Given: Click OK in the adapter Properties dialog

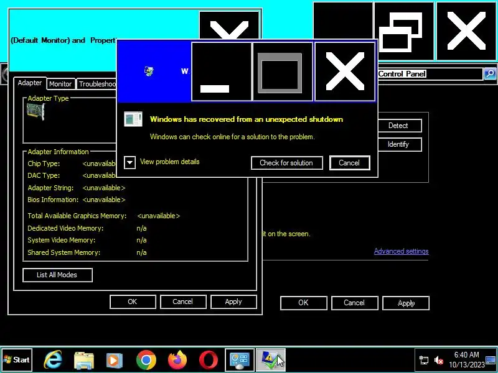Looking at the screenshot, I should [133, 302].
